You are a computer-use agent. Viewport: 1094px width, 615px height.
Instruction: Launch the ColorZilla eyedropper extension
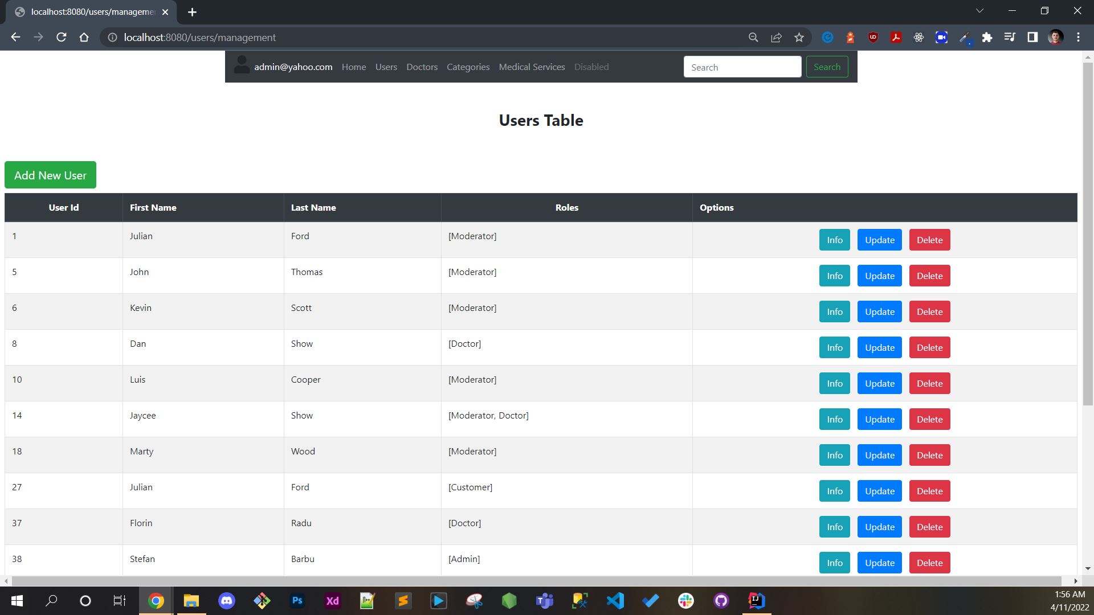coord(964,37)
